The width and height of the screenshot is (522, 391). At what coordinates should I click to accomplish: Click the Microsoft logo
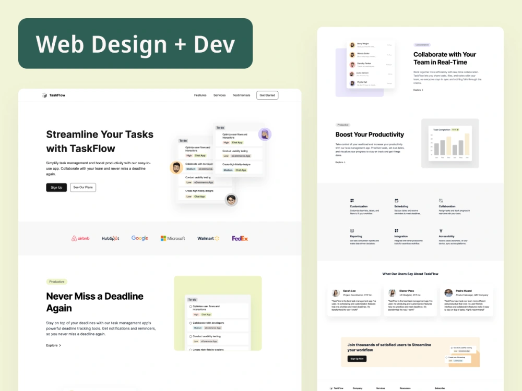pyautogui.click(x=173, y=238)
